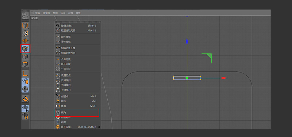Enable Points mode cube icon
Screen dimensions: 292x137
tap(25, 49)
